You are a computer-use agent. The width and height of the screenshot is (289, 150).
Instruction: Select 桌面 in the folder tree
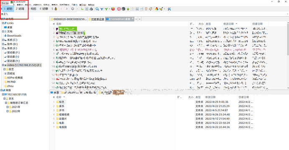pos(10,27)
